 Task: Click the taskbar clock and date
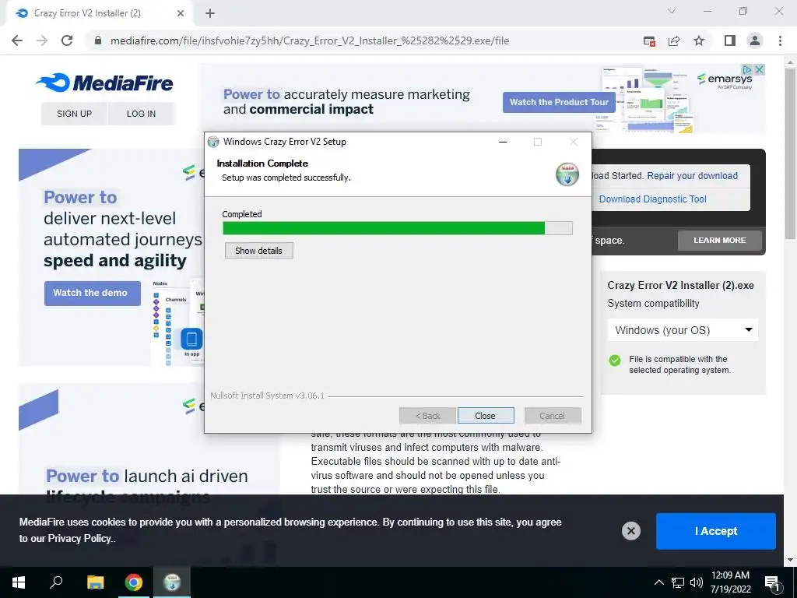(730, 582)
